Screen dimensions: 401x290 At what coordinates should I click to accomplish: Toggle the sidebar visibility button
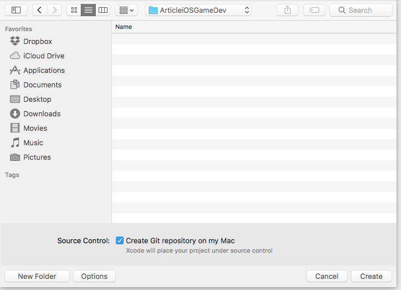tap(16, 10)
